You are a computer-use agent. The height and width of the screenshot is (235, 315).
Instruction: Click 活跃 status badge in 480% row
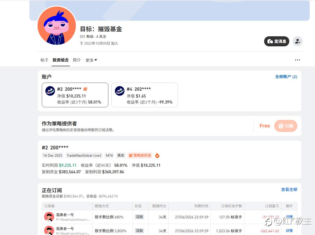139,217
